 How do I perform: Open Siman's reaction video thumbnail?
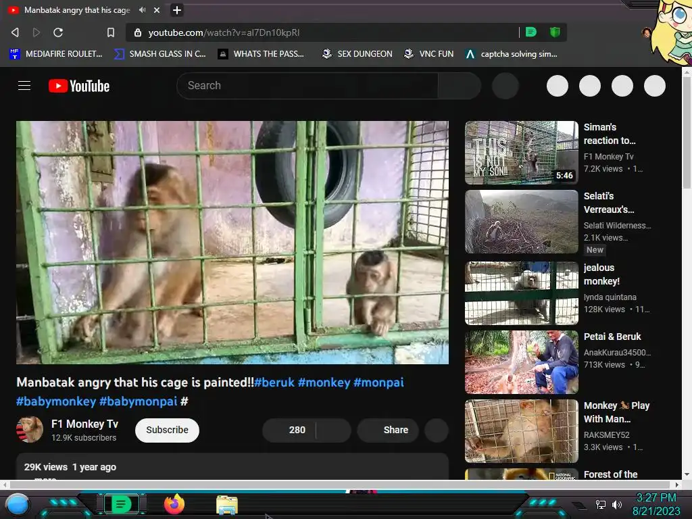[x=522, y=152]
